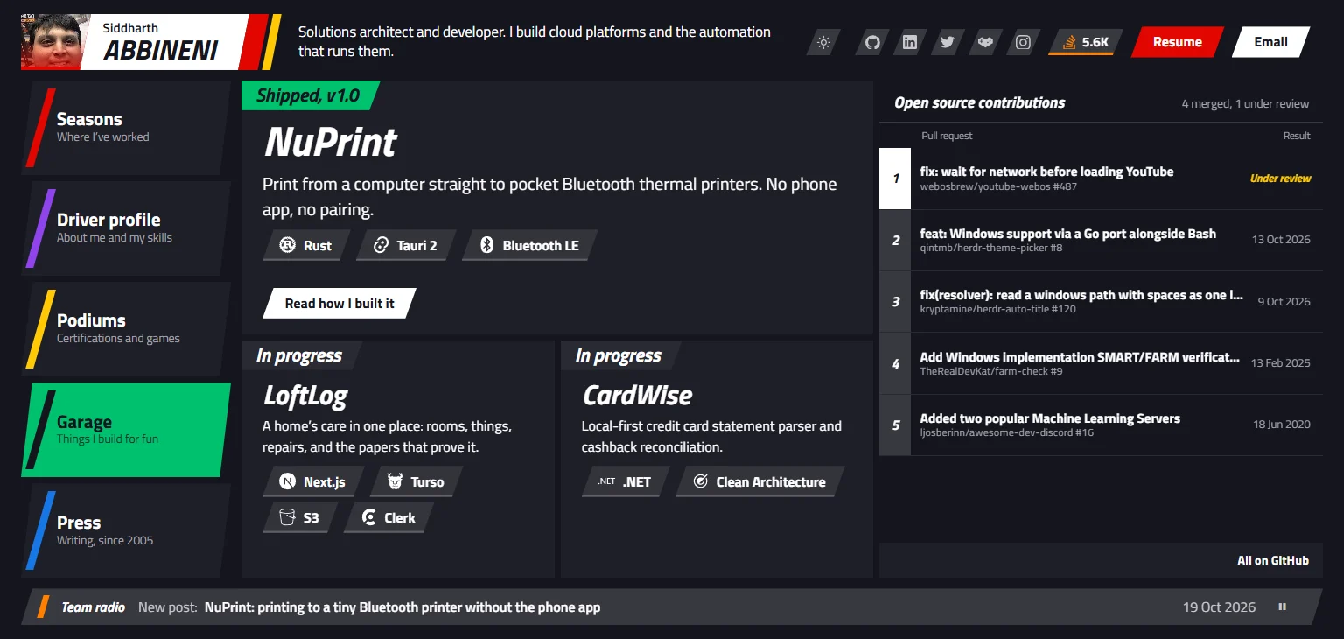Click the 18 Jun 2020 date
1344x639 pixels.
click(1282, 425)
